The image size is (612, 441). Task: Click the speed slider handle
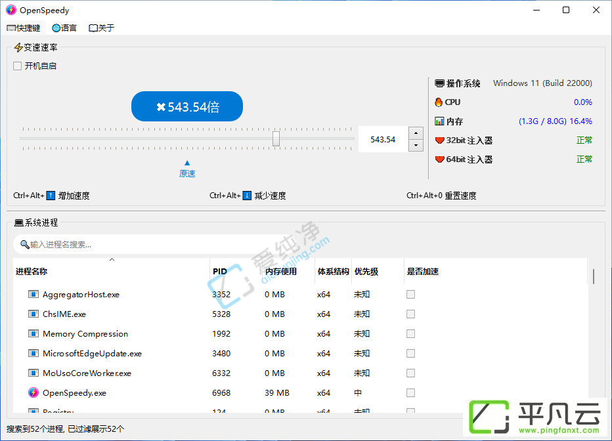(276, 138)
